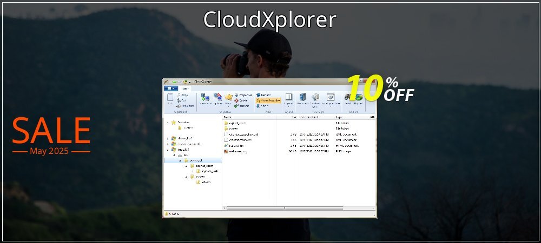This screenshot has width=541, height=243.
Task: Click the Paste clipboard icon in ribbon
Action: click(170, 97)
